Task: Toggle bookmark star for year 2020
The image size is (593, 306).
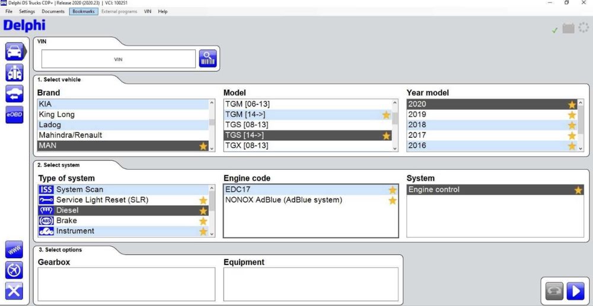Action: pos(572,105)
